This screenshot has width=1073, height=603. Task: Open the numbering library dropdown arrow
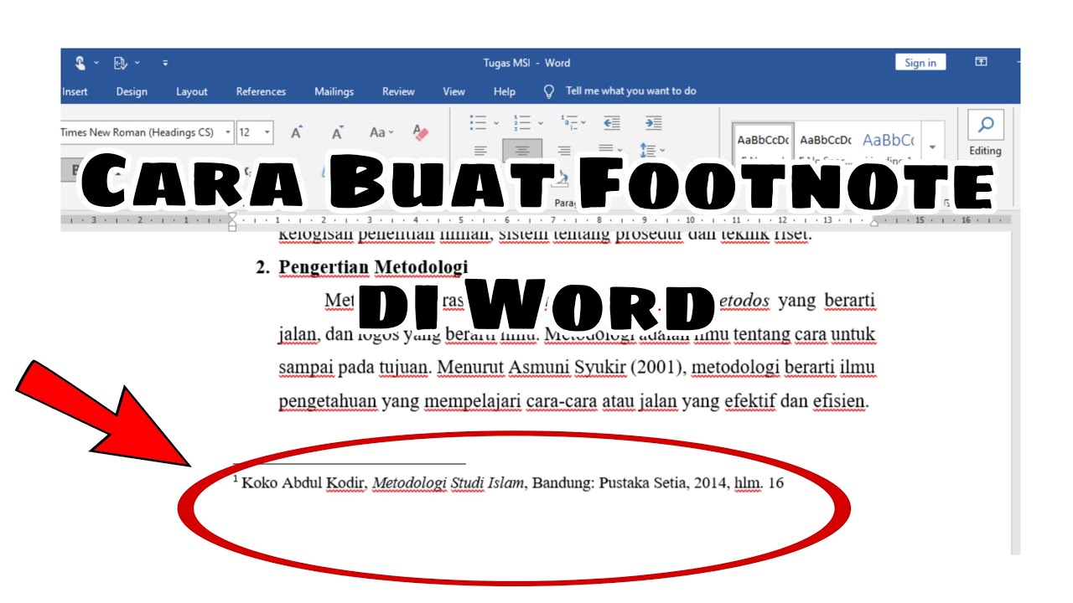[542, 123]
